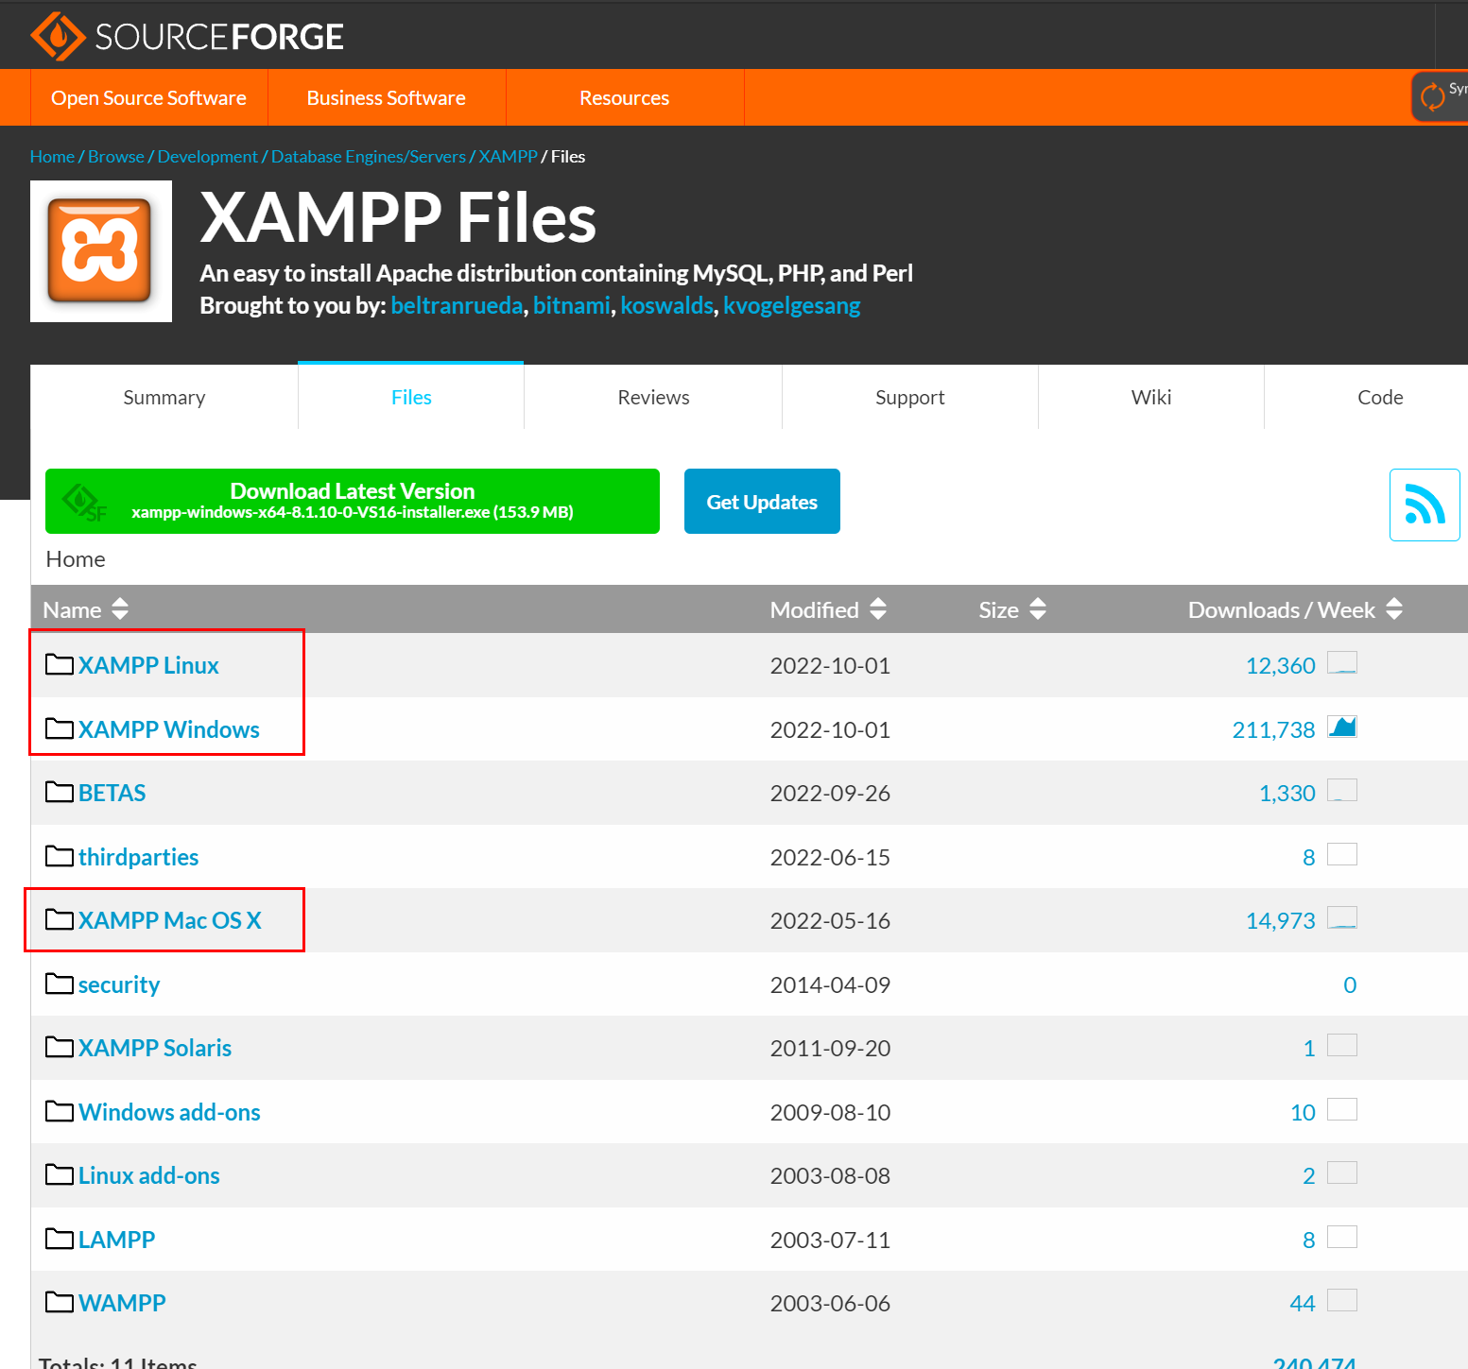The width and height of the screenshot is (1468, 1369).
Task: Open download stats chart for BETAS
Action: coord(1342,790)
